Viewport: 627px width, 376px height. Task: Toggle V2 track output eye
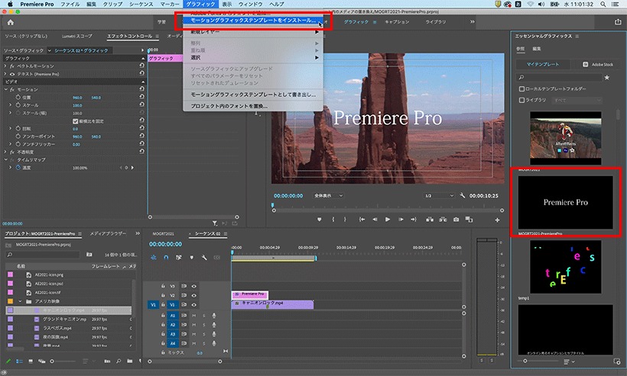194,295
